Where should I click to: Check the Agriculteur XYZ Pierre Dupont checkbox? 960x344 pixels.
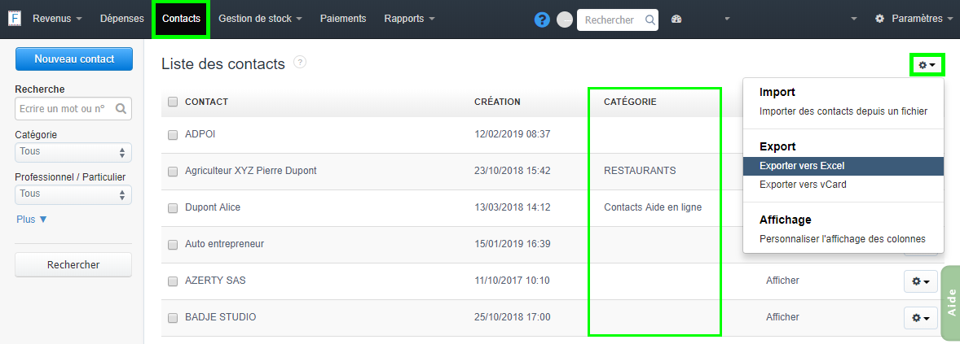coord(173,171)
